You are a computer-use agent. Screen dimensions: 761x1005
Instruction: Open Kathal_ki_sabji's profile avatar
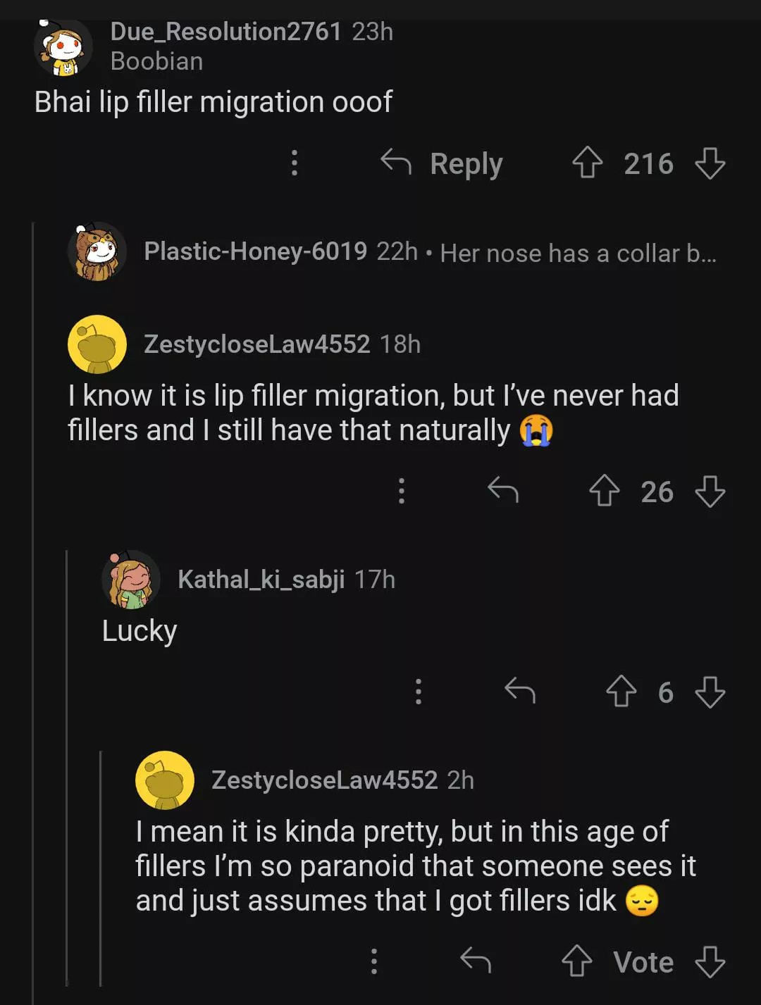coord(132,580)
